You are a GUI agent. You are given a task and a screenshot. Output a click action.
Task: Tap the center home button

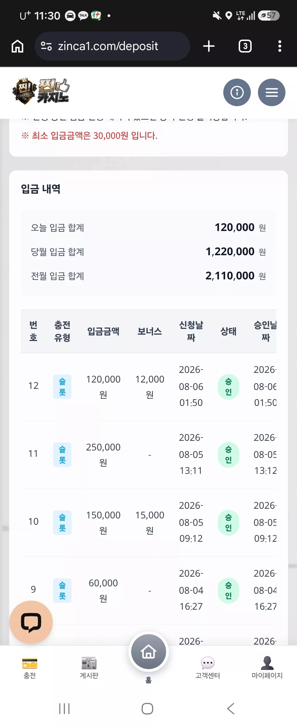(148, 651)
